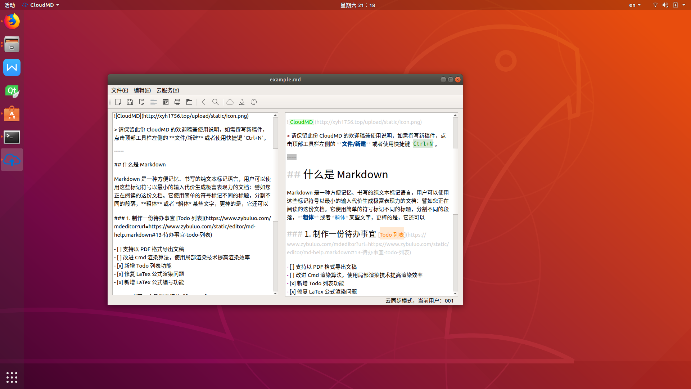Click the 什么是 Markdown heading in preview
This screenshot has width=691, height=389.
point(345,175)
